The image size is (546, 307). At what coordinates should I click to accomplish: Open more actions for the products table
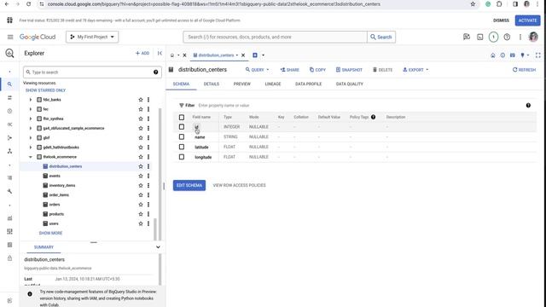click(148, 214)
